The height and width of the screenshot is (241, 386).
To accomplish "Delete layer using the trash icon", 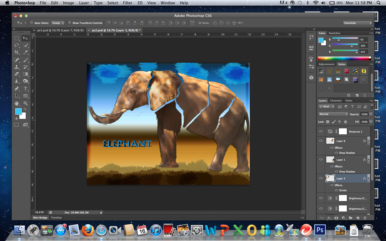I will click(365, 218).
